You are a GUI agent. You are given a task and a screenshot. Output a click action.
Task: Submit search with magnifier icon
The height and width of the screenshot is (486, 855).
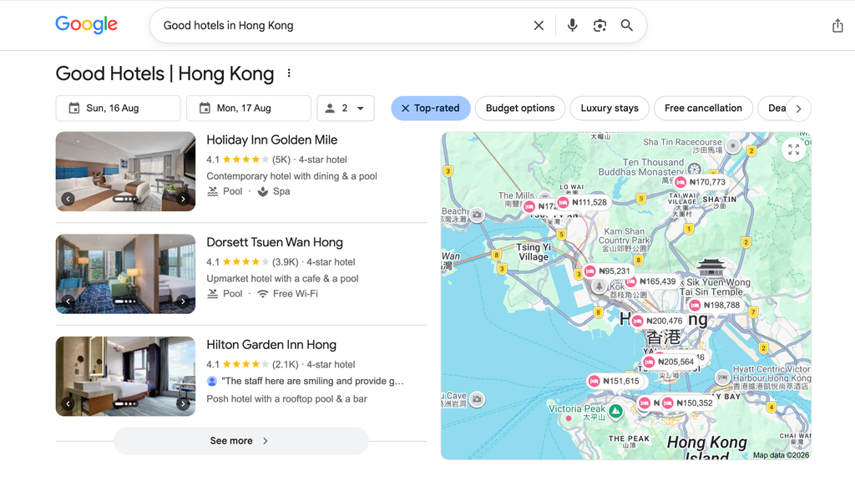(627, 26)
